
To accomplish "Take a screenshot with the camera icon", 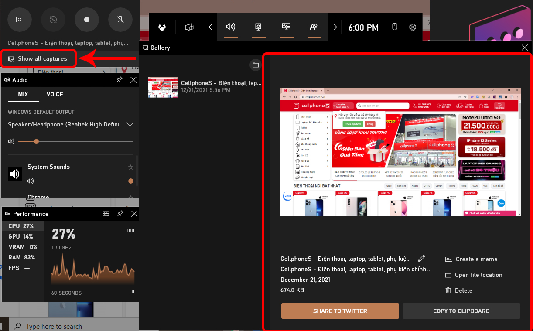I will (20, 20).
